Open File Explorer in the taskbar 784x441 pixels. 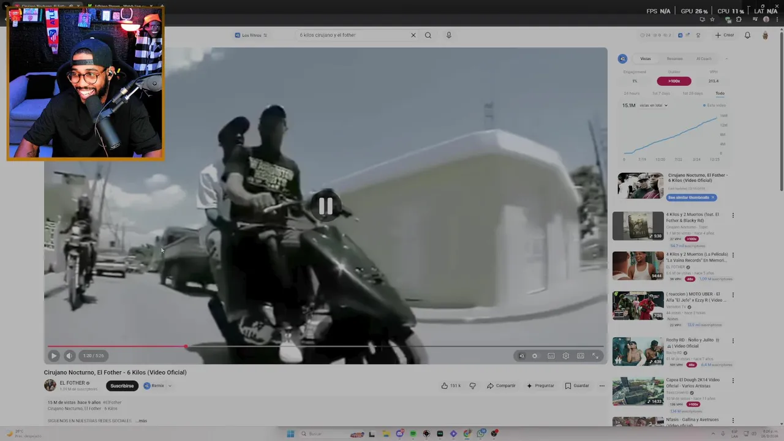tap(386, 434)
